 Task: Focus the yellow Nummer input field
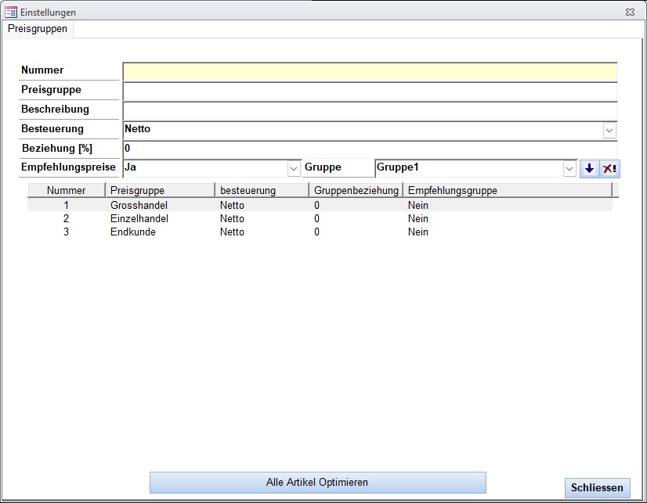370,72
